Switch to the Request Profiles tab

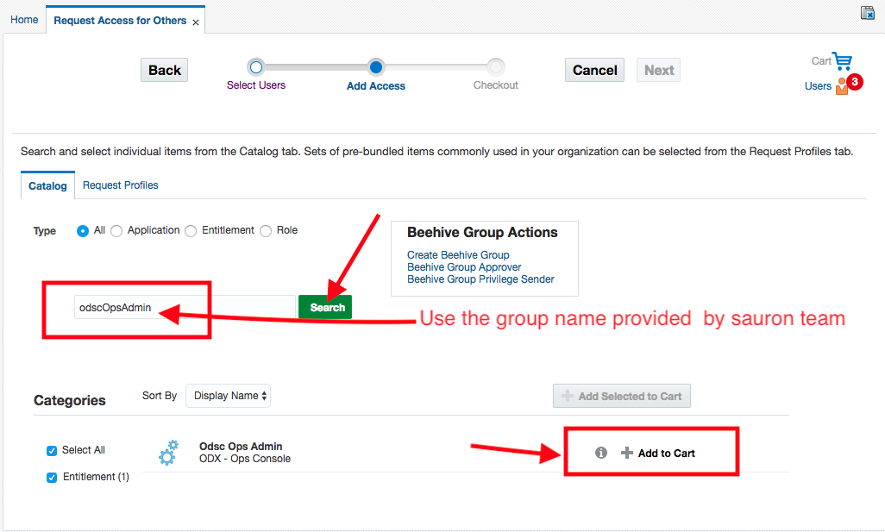pyautogui.click(x=120, y=185)
